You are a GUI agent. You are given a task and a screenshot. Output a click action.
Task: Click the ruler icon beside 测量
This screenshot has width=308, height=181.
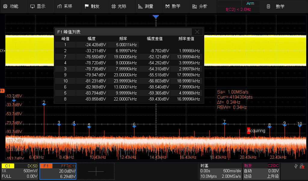pos(140,6)
